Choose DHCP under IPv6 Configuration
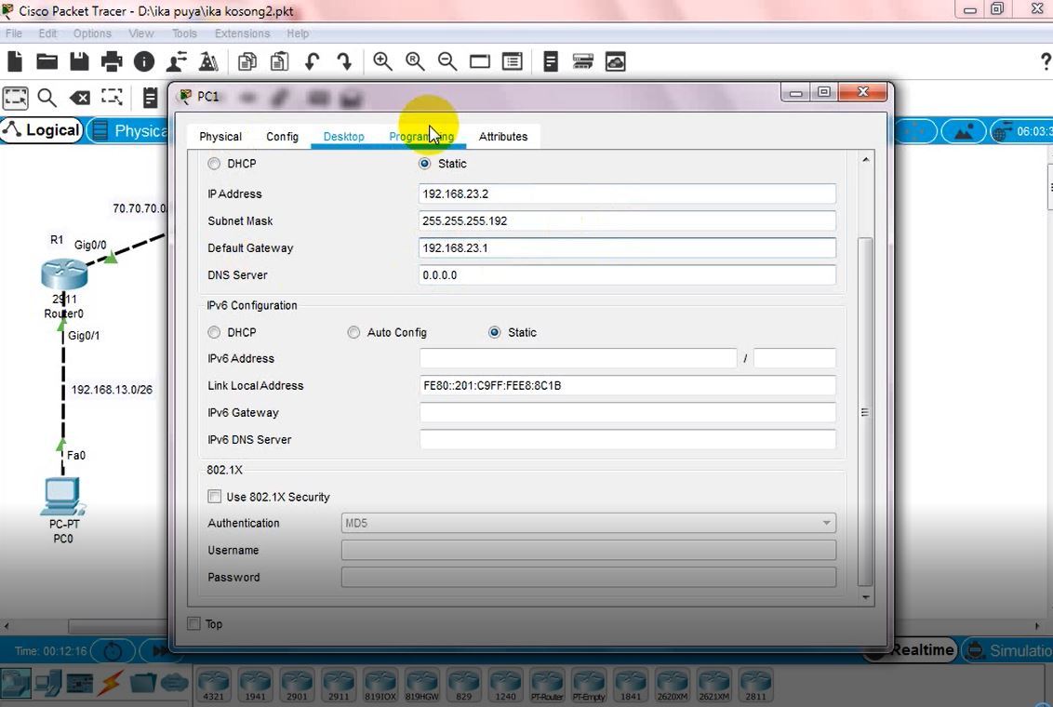The image size is (1053, 707). [x=214, y=332]
